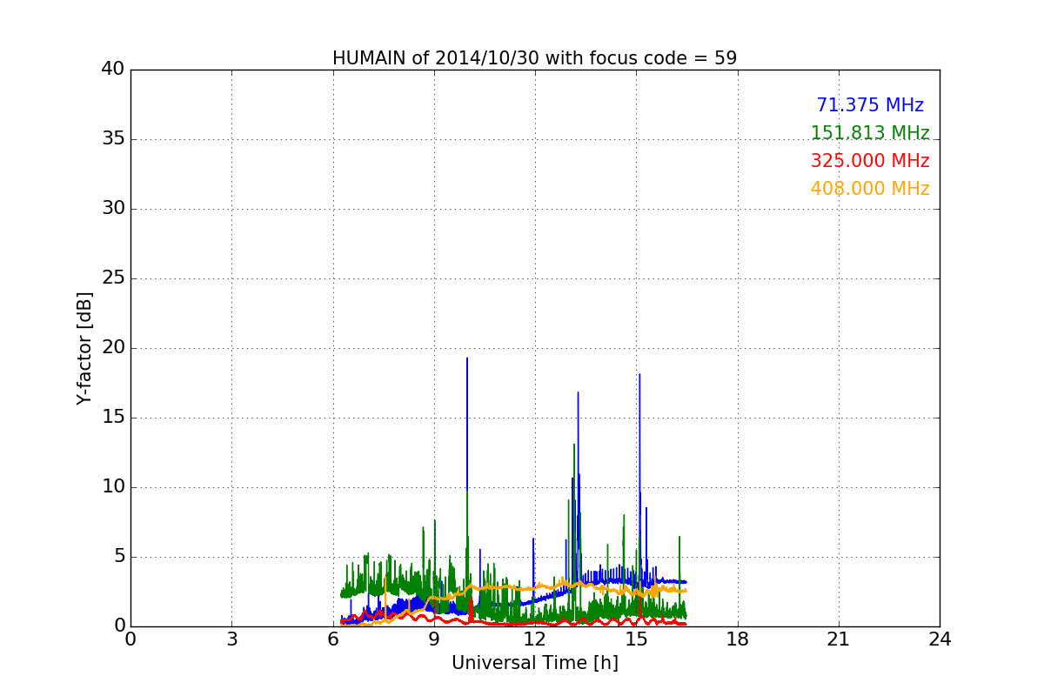Click the plot title mentioning HUMAIN 2014/10/30
This screenshot has width=1044, height=696.
point(534,58)
